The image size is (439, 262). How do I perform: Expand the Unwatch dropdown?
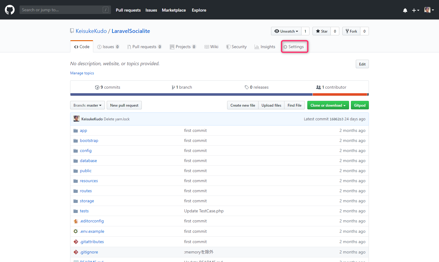(286, 31)
